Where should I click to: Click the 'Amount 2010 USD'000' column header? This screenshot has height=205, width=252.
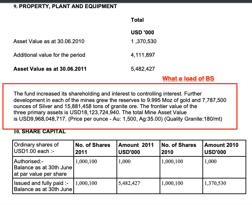pos(221,148)
